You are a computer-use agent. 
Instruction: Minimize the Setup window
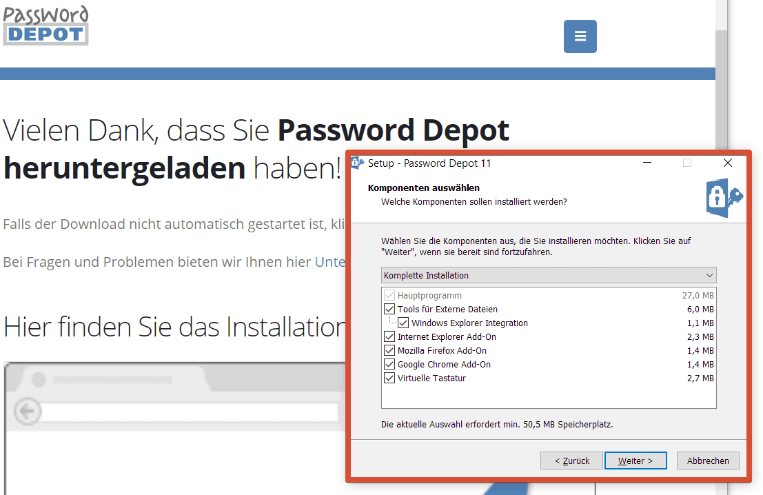pyautogui.click(x=647, y=163)
